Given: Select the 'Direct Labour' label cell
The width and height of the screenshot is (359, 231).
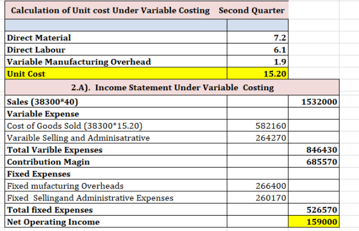Looking at the screenshot, I should click(x=116, y=49).
